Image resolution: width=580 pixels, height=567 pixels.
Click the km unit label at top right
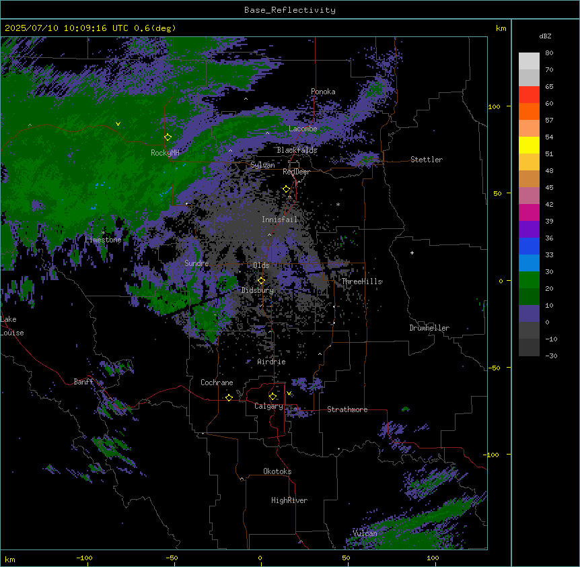501,28
